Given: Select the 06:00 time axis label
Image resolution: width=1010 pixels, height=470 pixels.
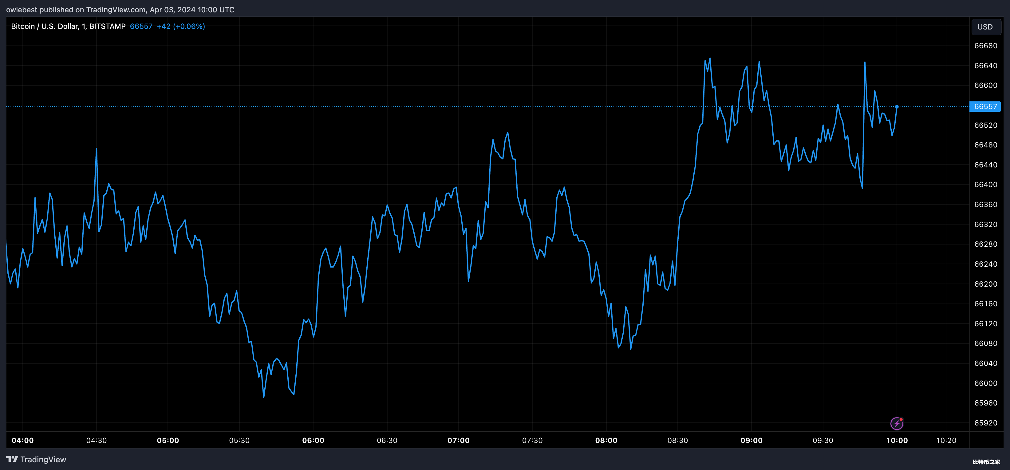Looking at the screenshot, I should 313,440.
